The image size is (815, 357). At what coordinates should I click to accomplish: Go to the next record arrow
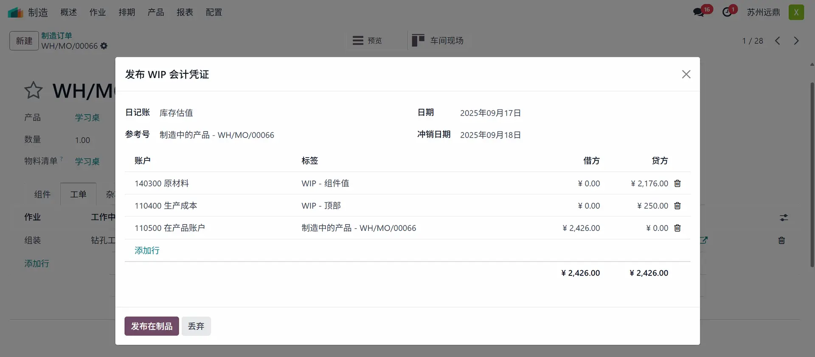(796, 41)
